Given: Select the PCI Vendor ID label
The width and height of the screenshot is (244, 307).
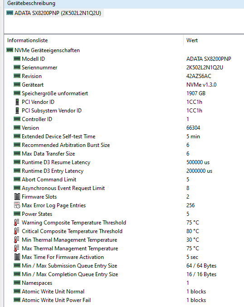Looking at the screenshot, I should point(38,102).
